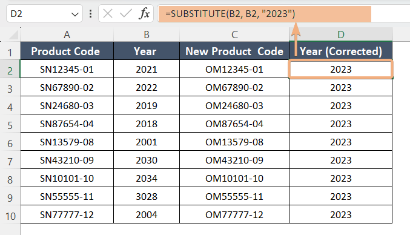This screenshot has width=410, height=235.
Task: Select cell containing SN12345-01
Action: click(x=67, y=69)
